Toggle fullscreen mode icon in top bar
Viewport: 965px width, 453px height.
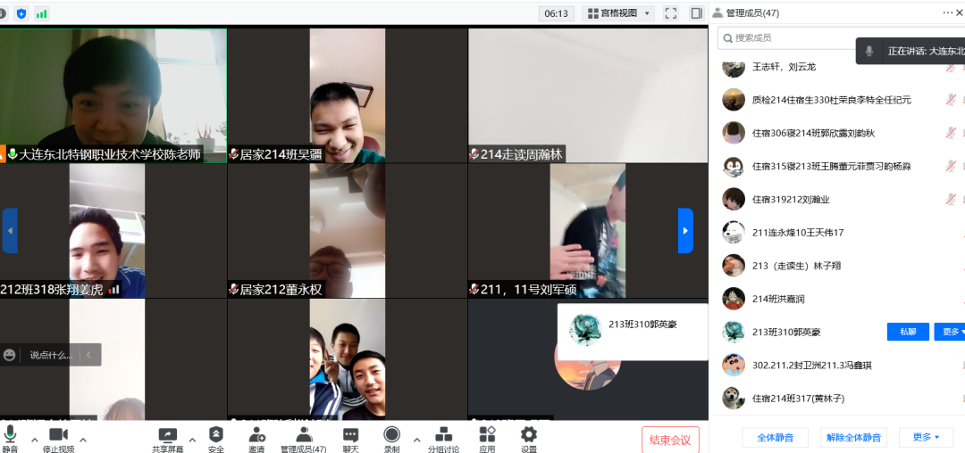[x=671, y=13]
